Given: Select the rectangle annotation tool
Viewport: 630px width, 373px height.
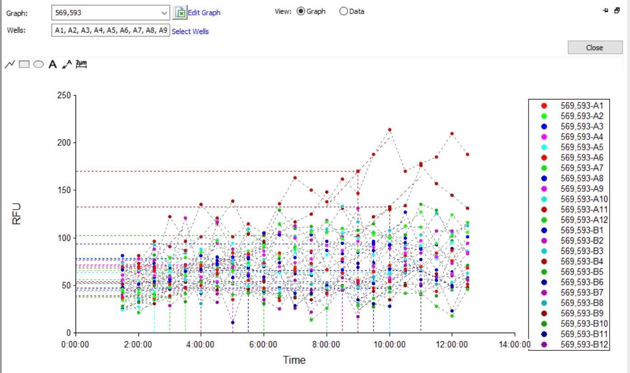Looking at the screenshot, I should (x=24, y=64).
